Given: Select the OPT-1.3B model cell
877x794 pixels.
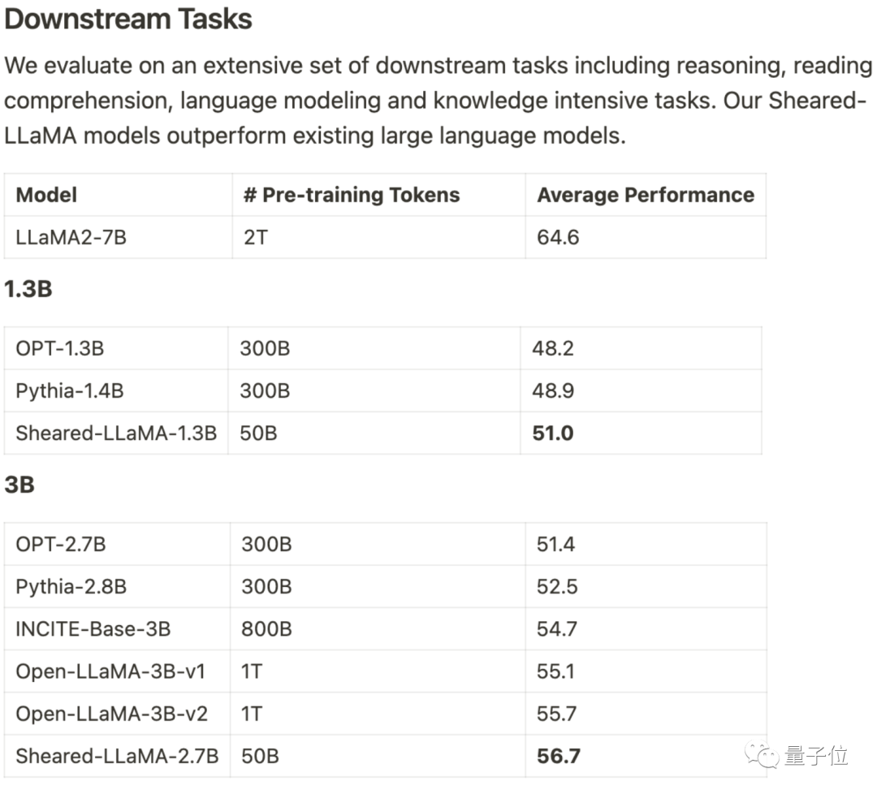Looking at the screenshot, I should 60,348.
